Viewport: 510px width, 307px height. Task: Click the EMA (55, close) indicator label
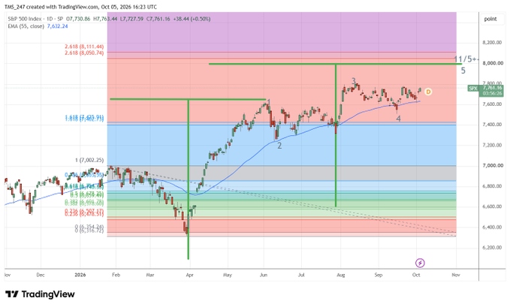pyautogui.click(x=26, y=26)
